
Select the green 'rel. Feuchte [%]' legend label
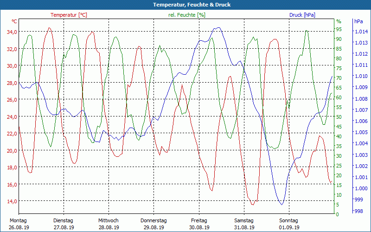186,15
